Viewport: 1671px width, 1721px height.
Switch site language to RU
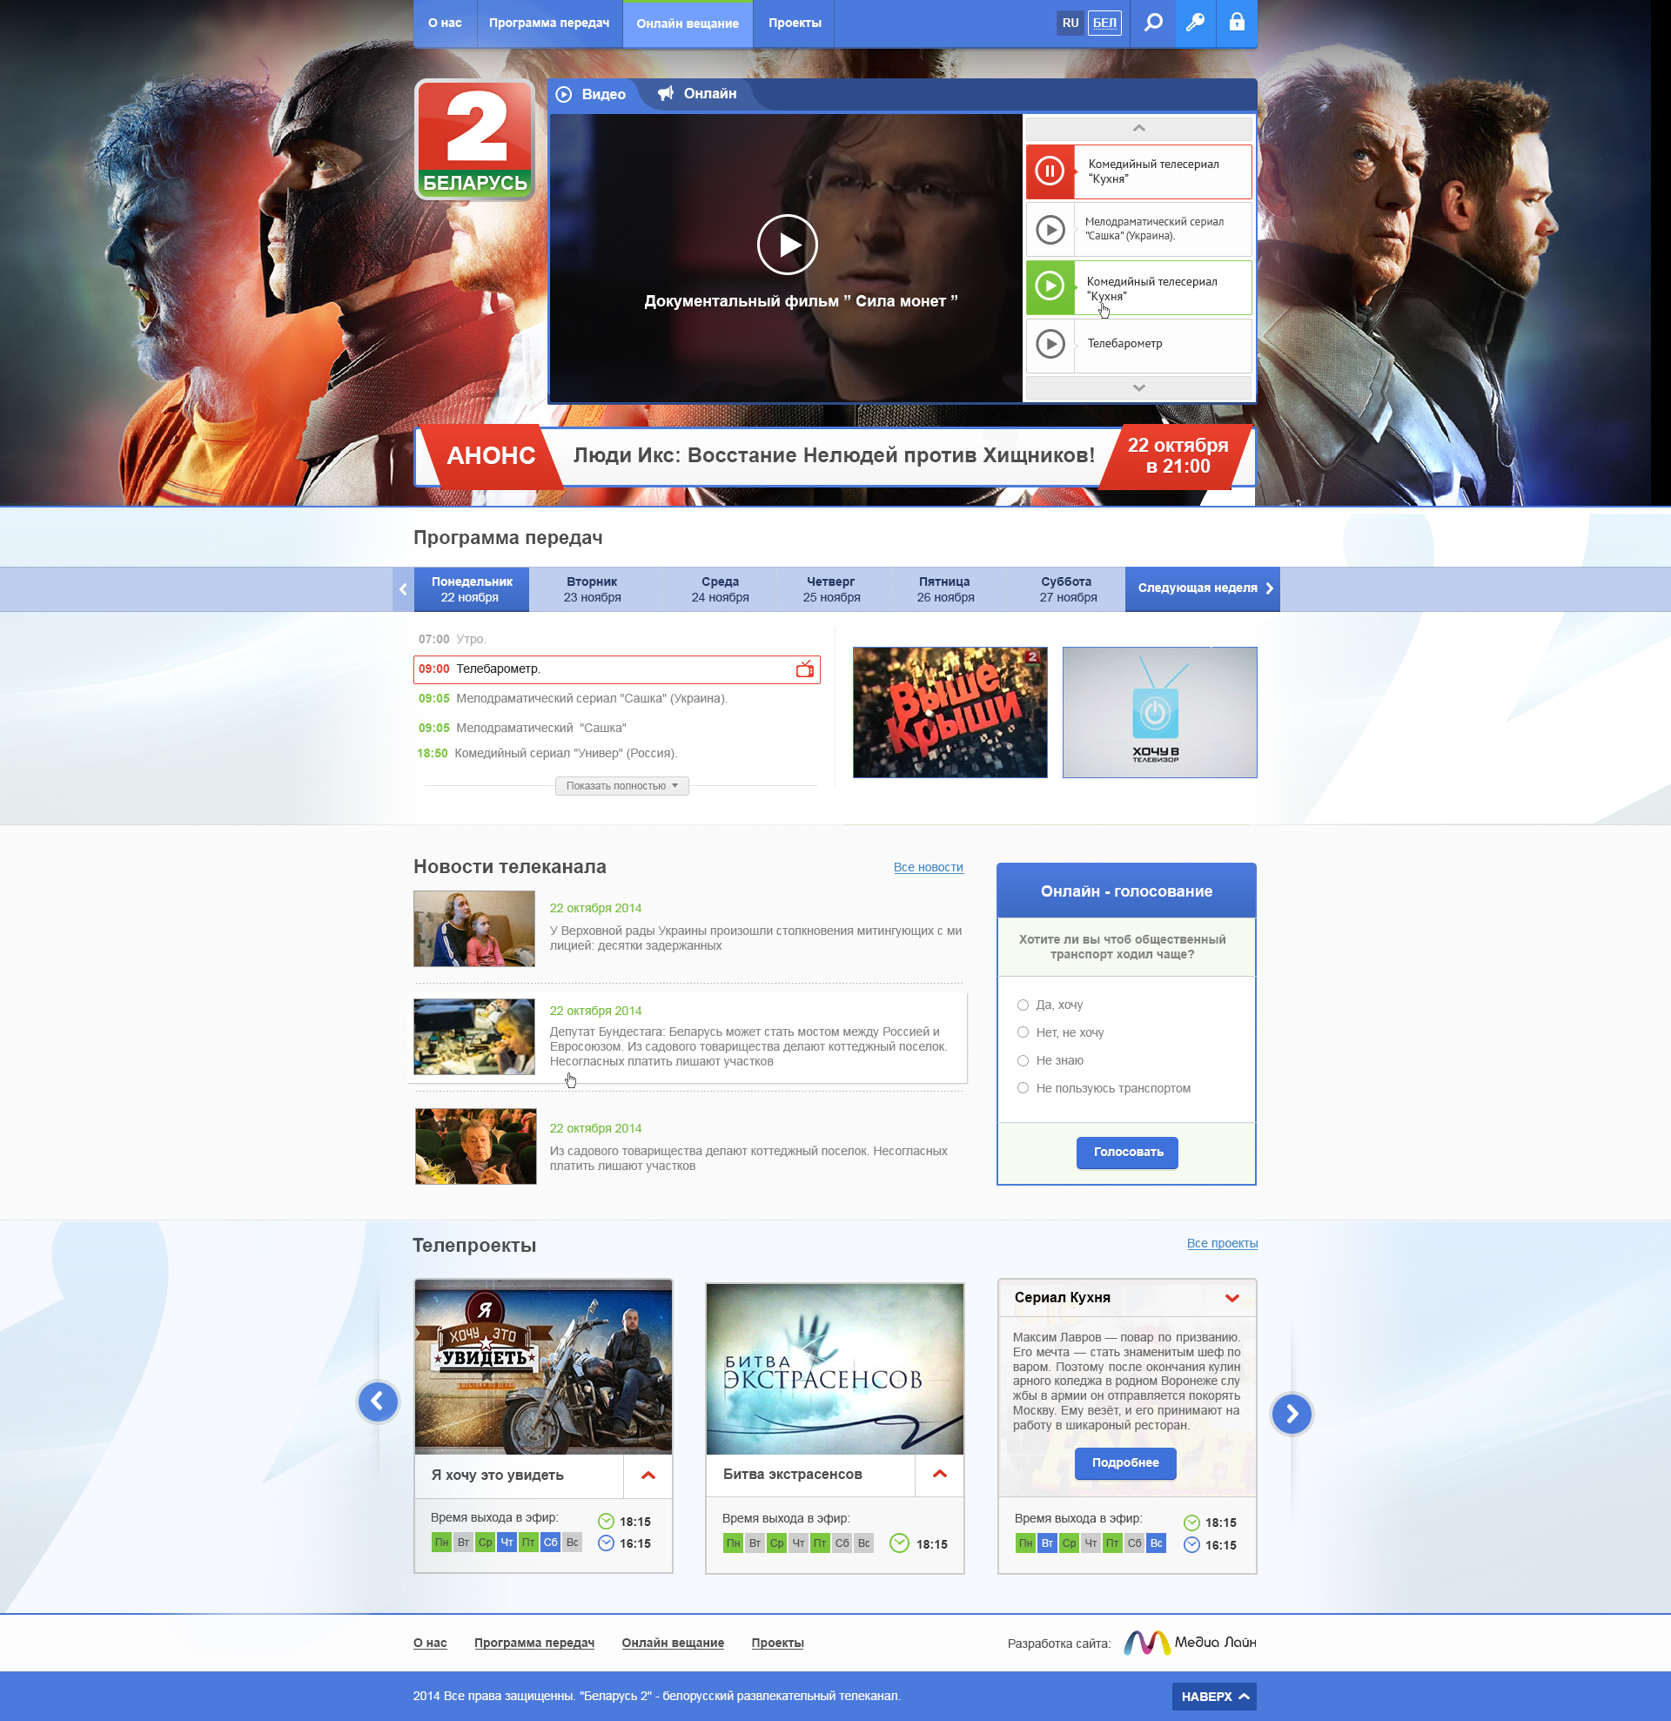coord(1070,23)
